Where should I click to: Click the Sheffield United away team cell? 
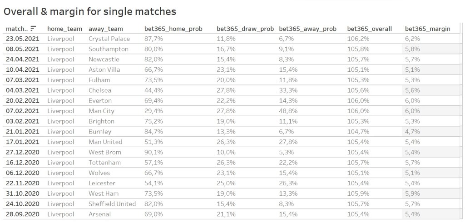pos(112,204)
